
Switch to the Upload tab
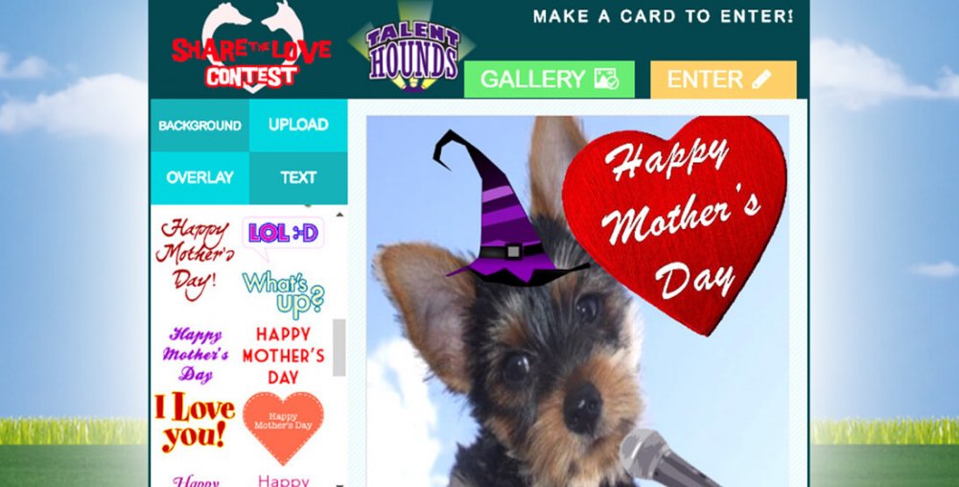tap(298, 126)
